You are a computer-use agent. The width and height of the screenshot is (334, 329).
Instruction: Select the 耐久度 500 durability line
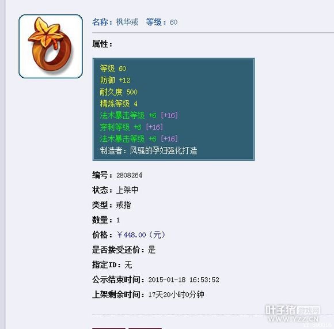[x=119, y=92]
